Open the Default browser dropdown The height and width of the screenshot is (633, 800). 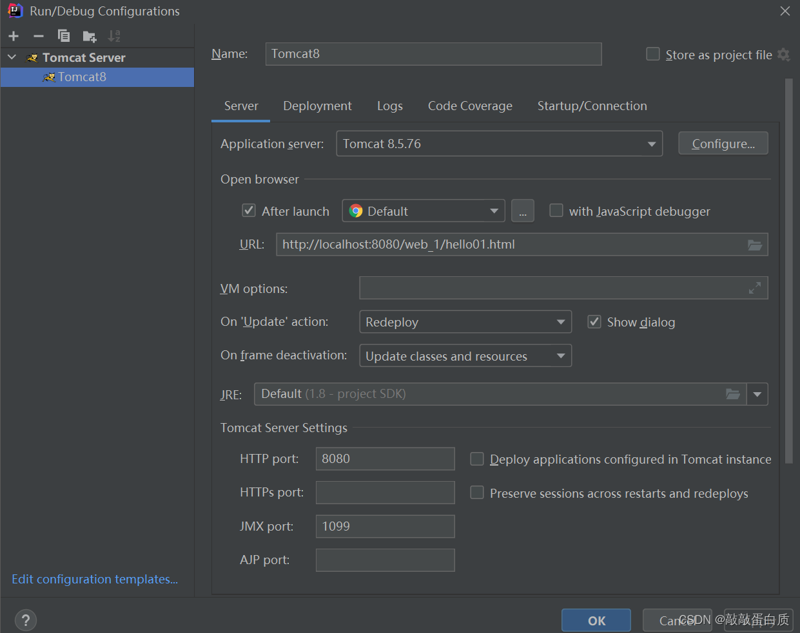click(424, 211)
